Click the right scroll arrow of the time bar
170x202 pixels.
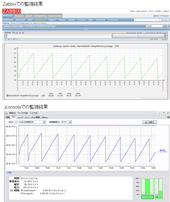coord(166,36)
